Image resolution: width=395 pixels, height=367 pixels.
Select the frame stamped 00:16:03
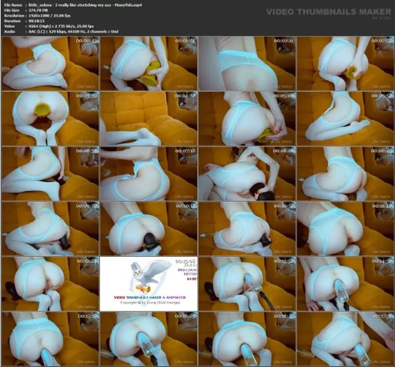point(149,339)
